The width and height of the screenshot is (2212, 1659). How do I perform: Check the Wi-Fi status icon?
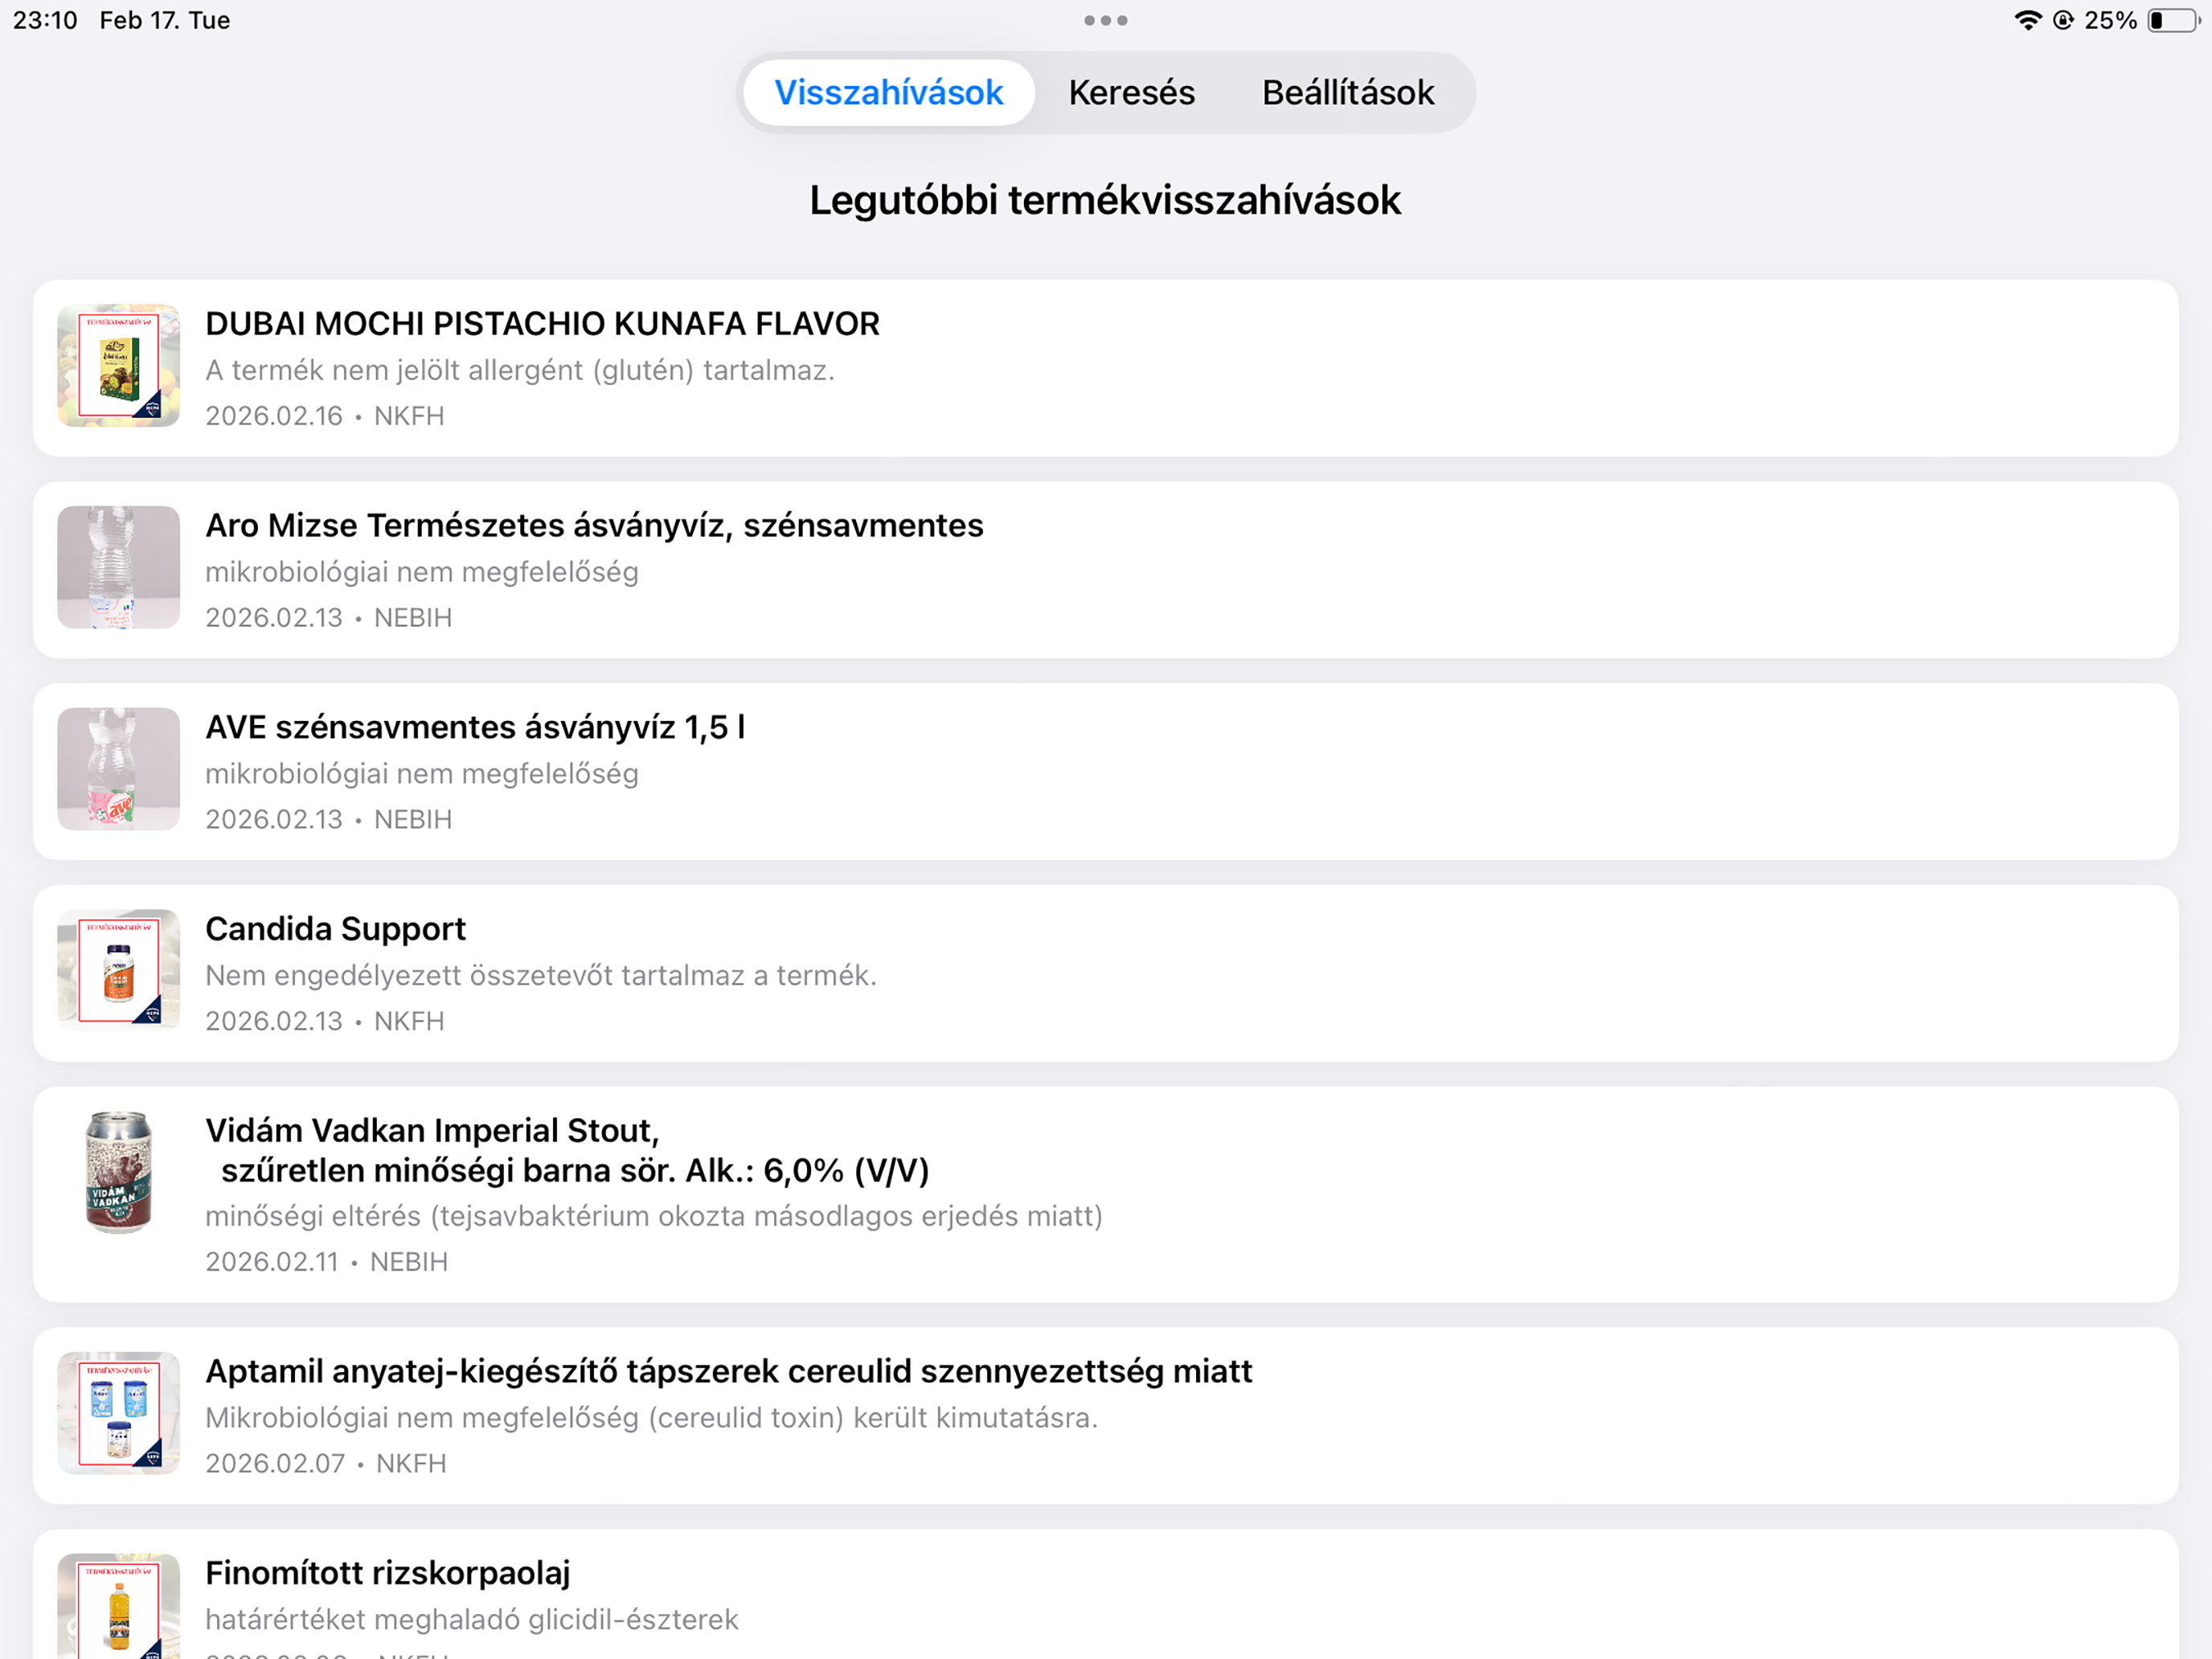click(2027, 20)
